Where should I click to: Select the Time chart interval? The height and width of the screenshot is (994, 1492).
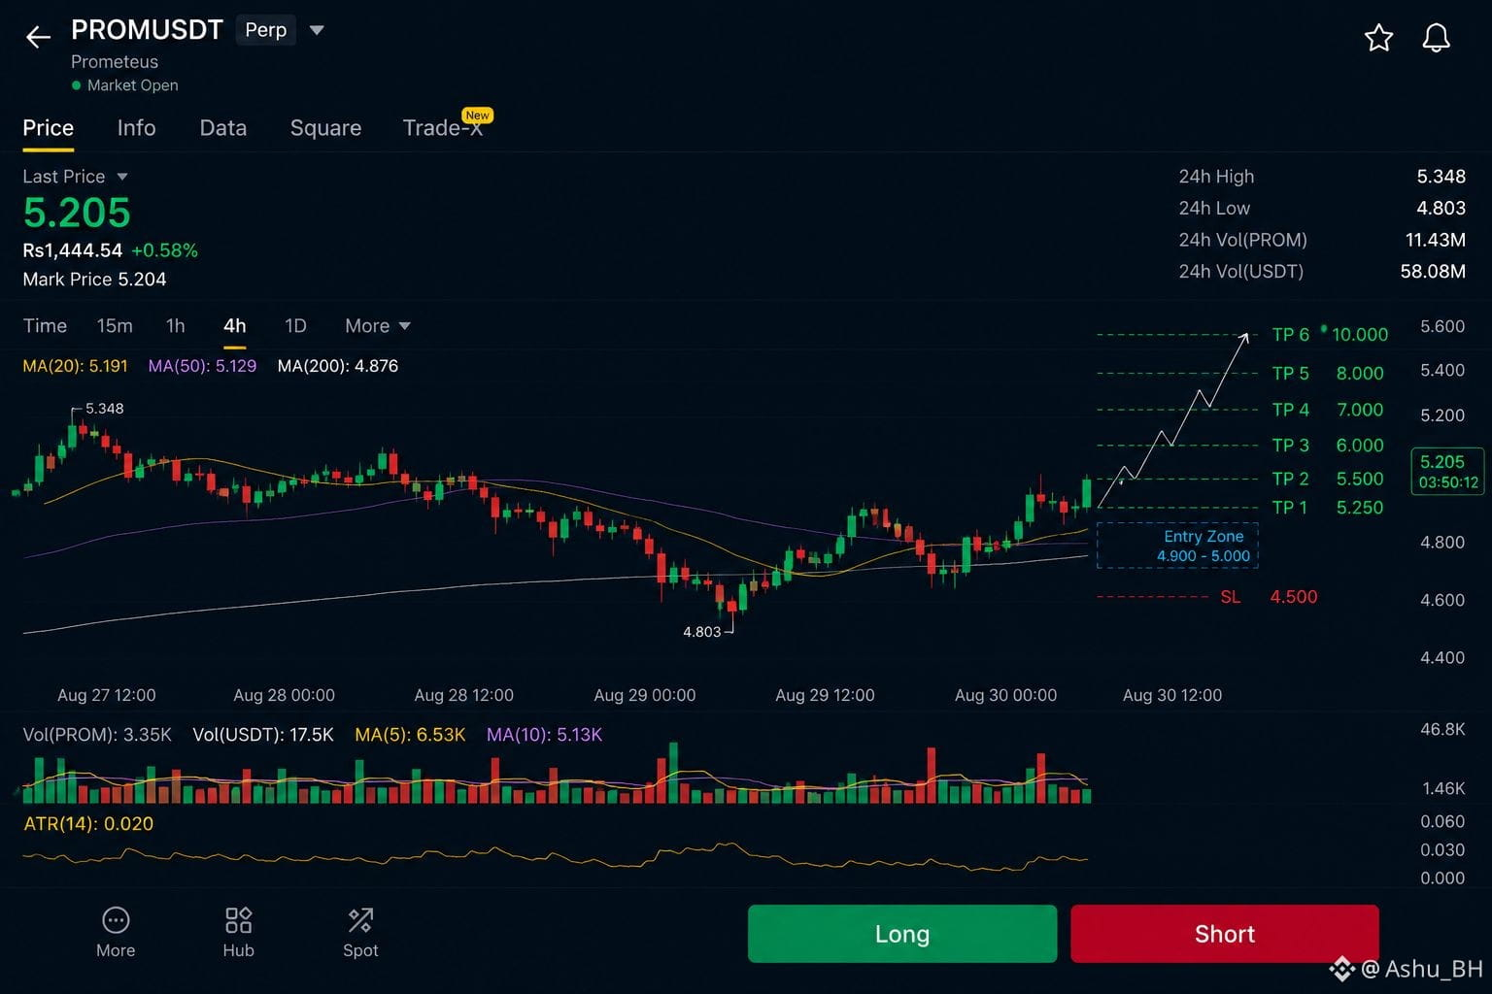coord(45,326)
